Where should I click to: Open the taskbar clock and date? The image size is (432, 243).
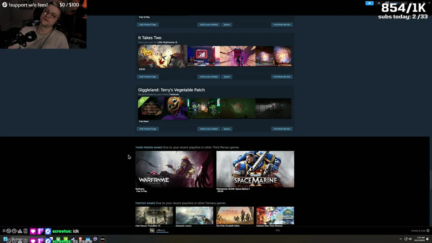420,239
